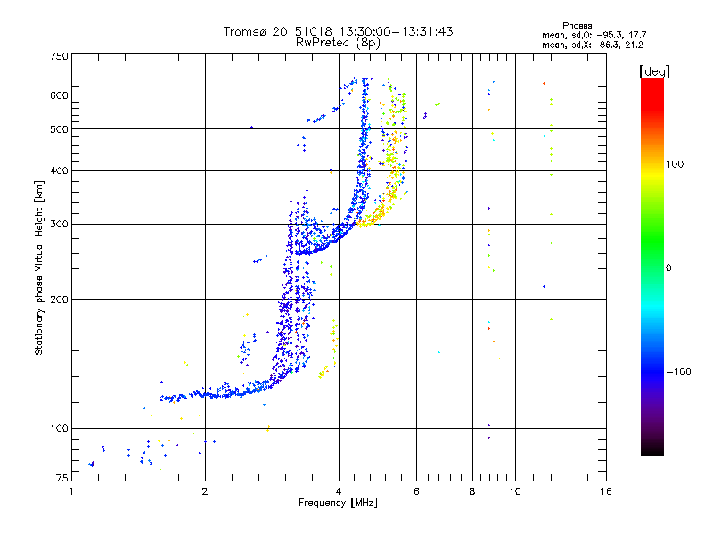
Task: Click the y-axis tick label '400'
Action: 59,171
